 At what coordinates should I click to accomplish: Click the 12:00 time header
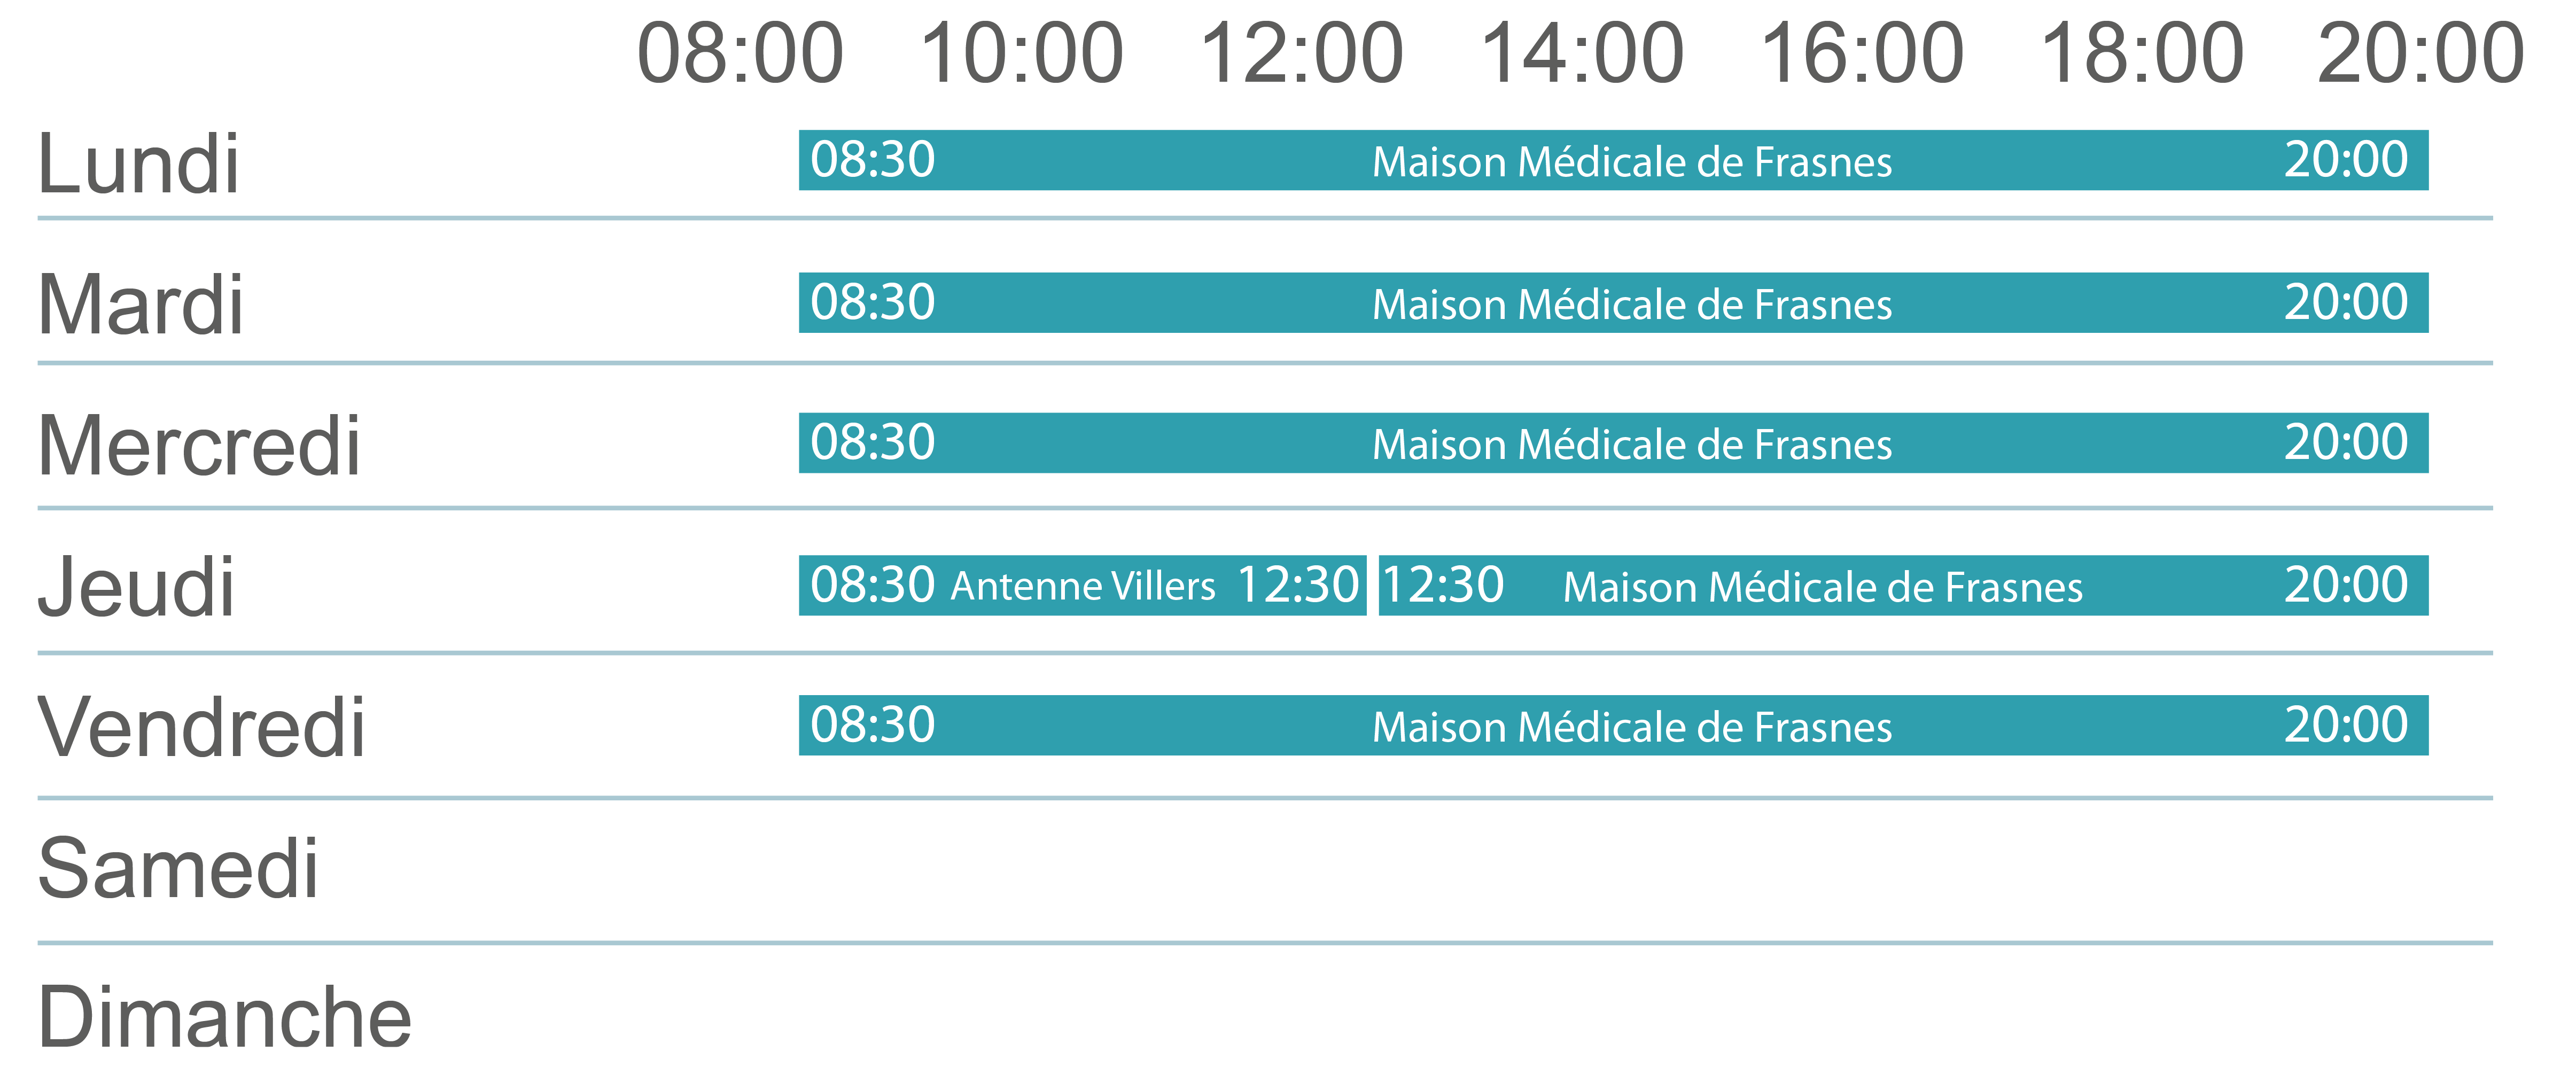click(x=1301, y=53)
